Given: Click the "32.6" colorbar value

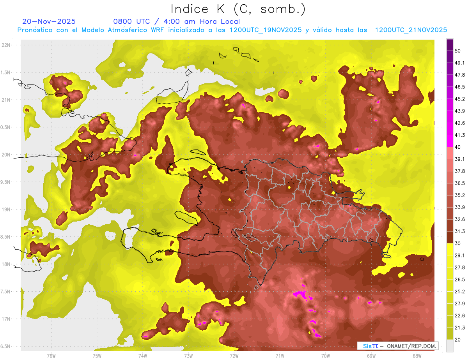Looking at the screenshot, I should pyautogui.click(x=459, y=219).
